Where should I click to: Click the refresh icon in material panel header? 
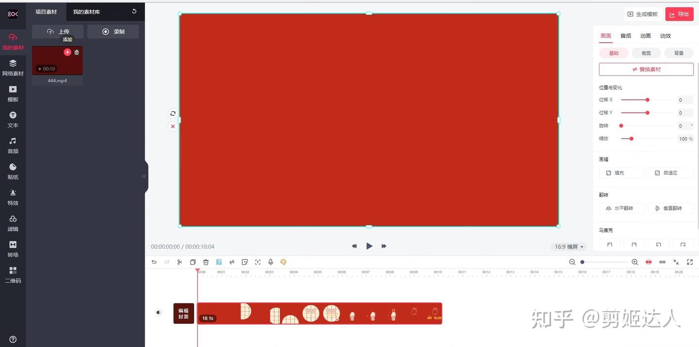point(134,11)
